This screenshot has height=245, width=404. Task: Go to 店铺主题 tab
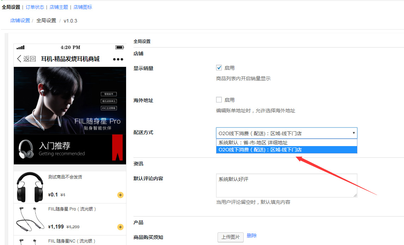[59, 7]
